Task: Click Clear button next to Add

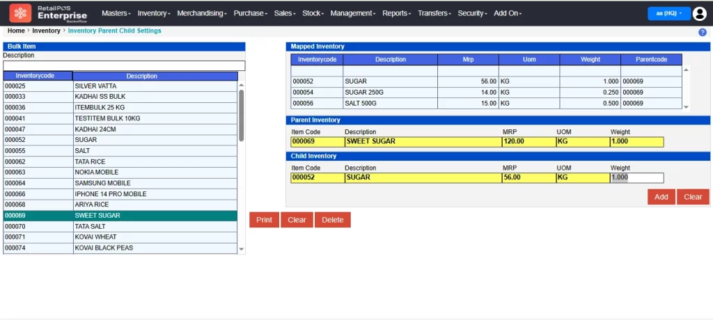Action: (x=693, y=197)
